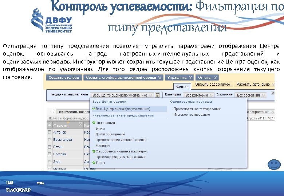Viewport: 284px width, 196px height.
Task: Check the box next to Зуев
Action: tap(49, 162)
